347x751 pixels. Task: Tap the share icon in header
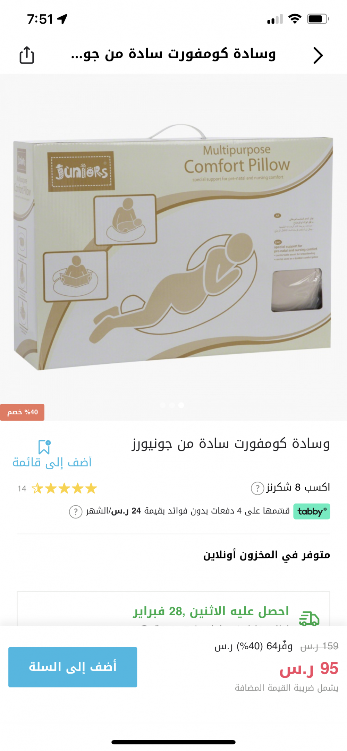pos(27,55)
